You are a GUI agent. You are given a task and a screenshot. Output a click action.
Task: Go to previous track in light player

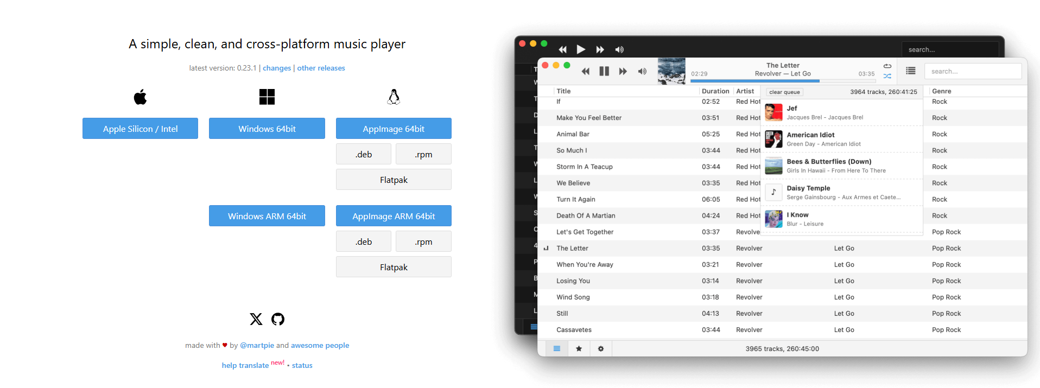585,72
